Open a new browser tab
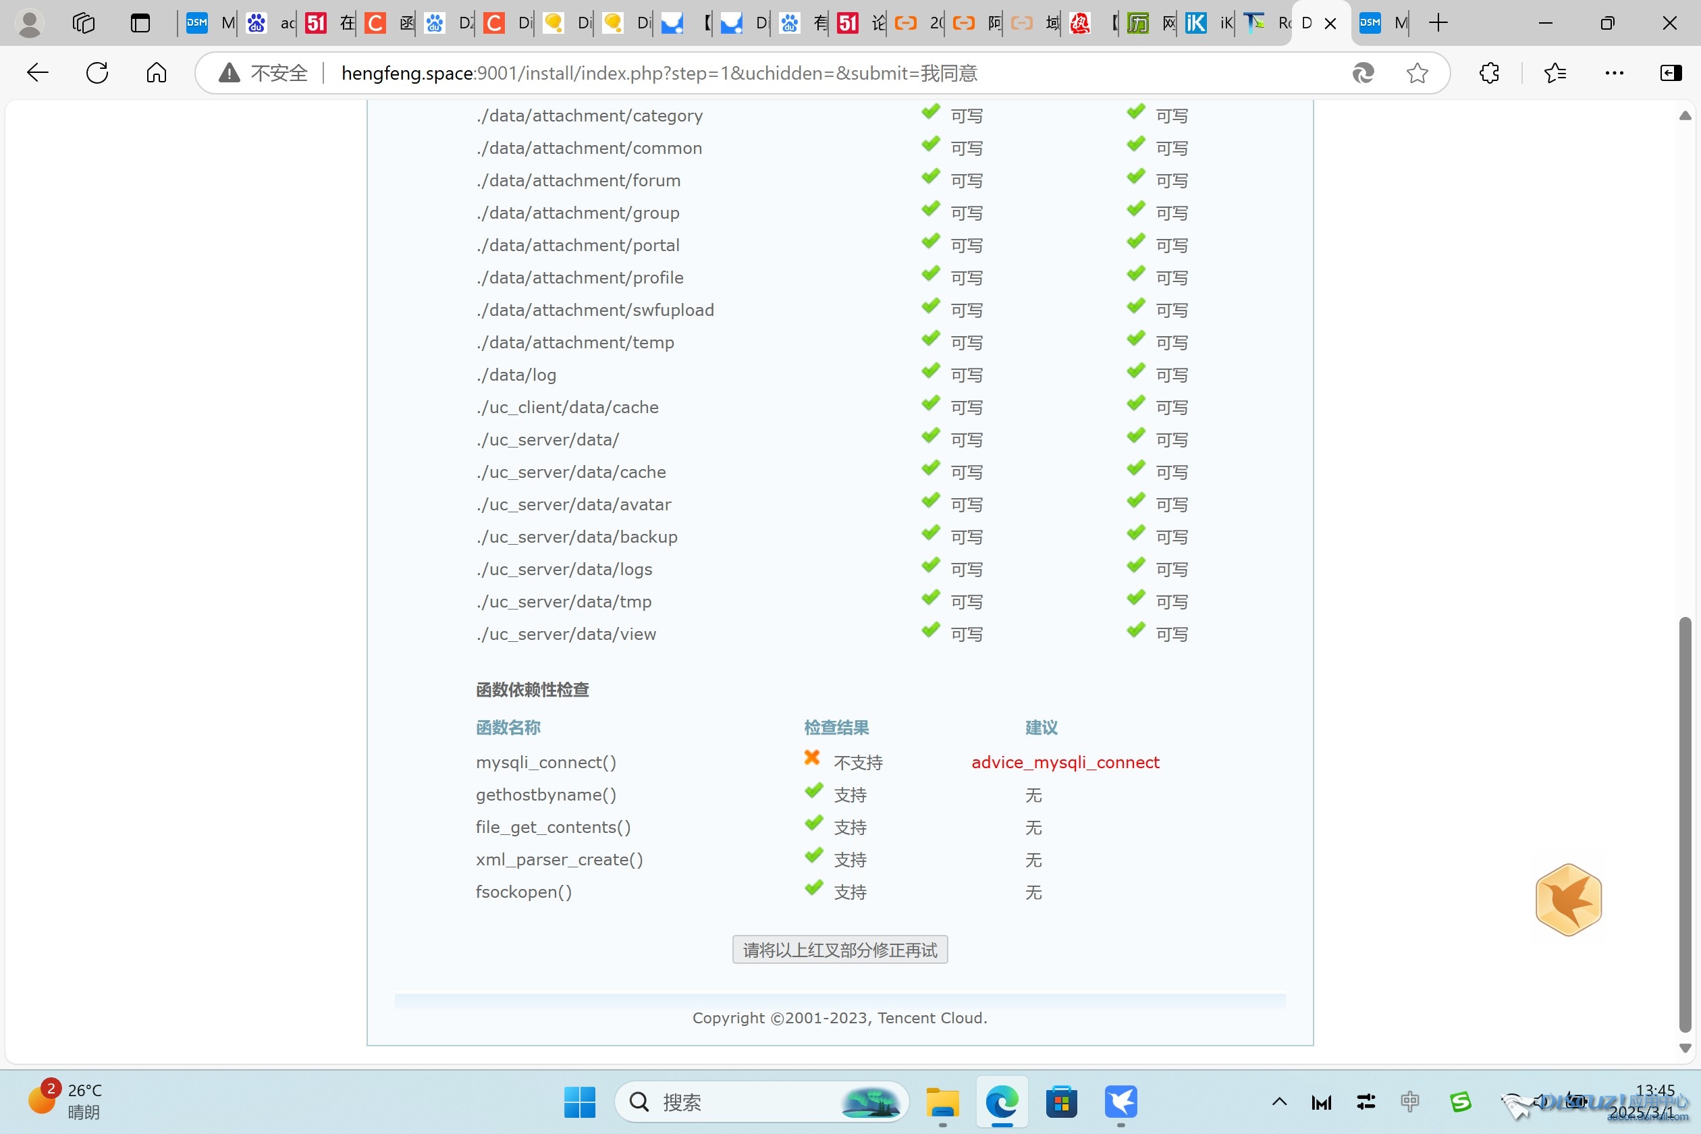Image resolution: width=1701 pixels, height=1134 pixels. click(x=1438, y=23)
